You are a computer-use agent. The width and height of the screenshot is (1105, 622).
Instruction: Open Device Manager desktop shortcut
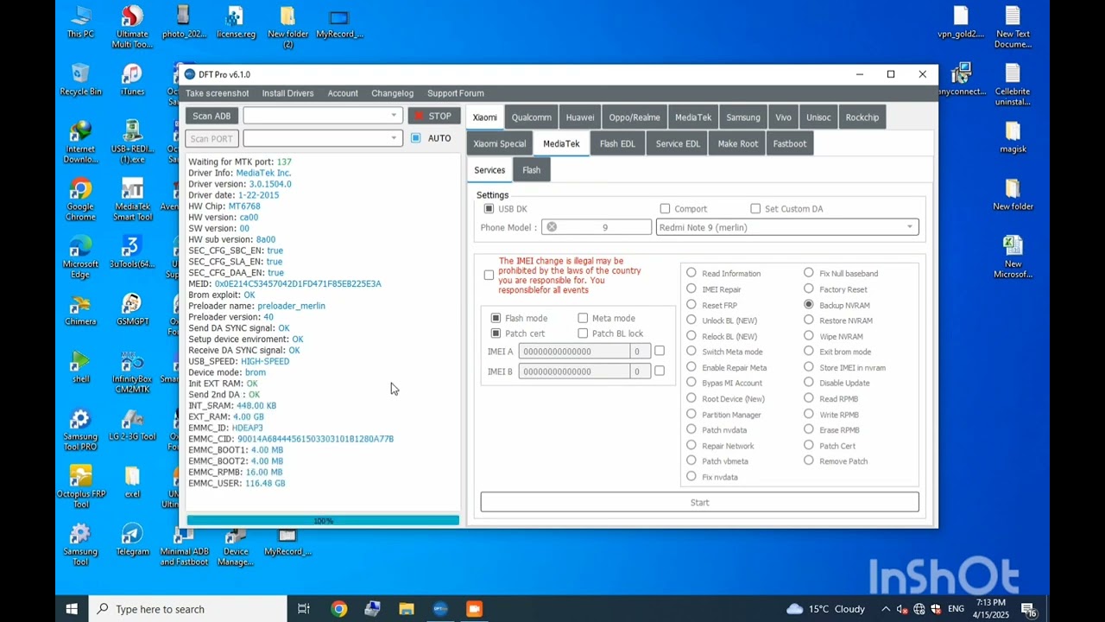[x=236, y=545]
